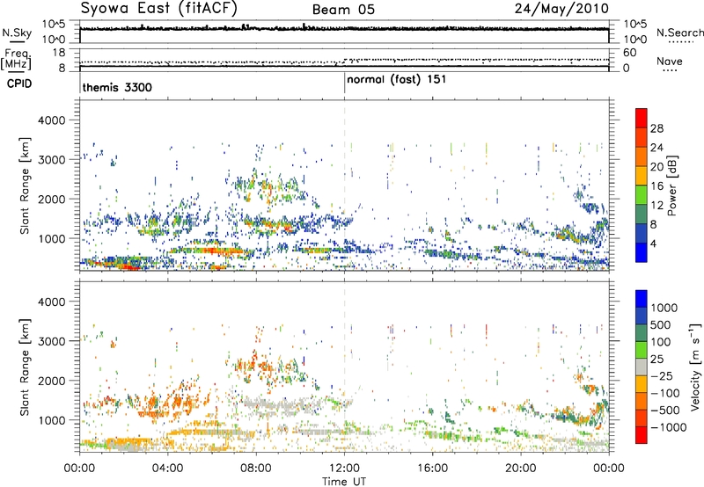
Task: Select the '16:00' time tick label
Action: click(x=432, y=469)
